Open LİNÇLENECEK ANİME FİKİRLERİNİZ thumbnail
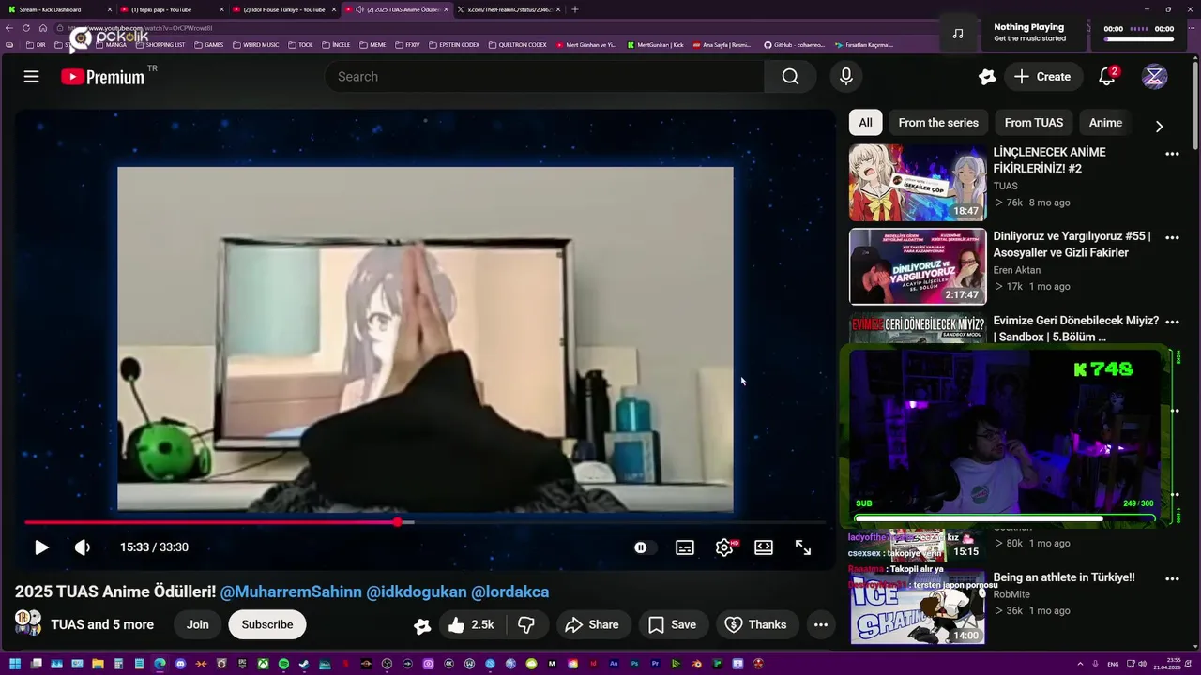This screenshot has height=675, width=1201. (x=918, y=183)
